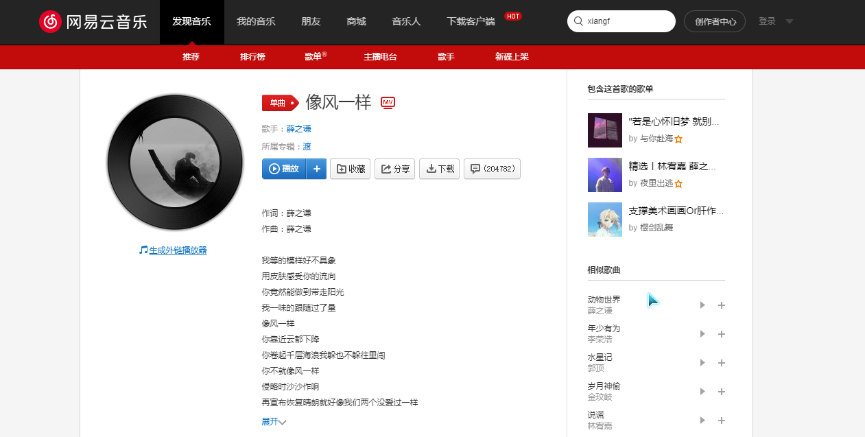
Task: Open the 登录 login dropdown
Action: [775, 21]
